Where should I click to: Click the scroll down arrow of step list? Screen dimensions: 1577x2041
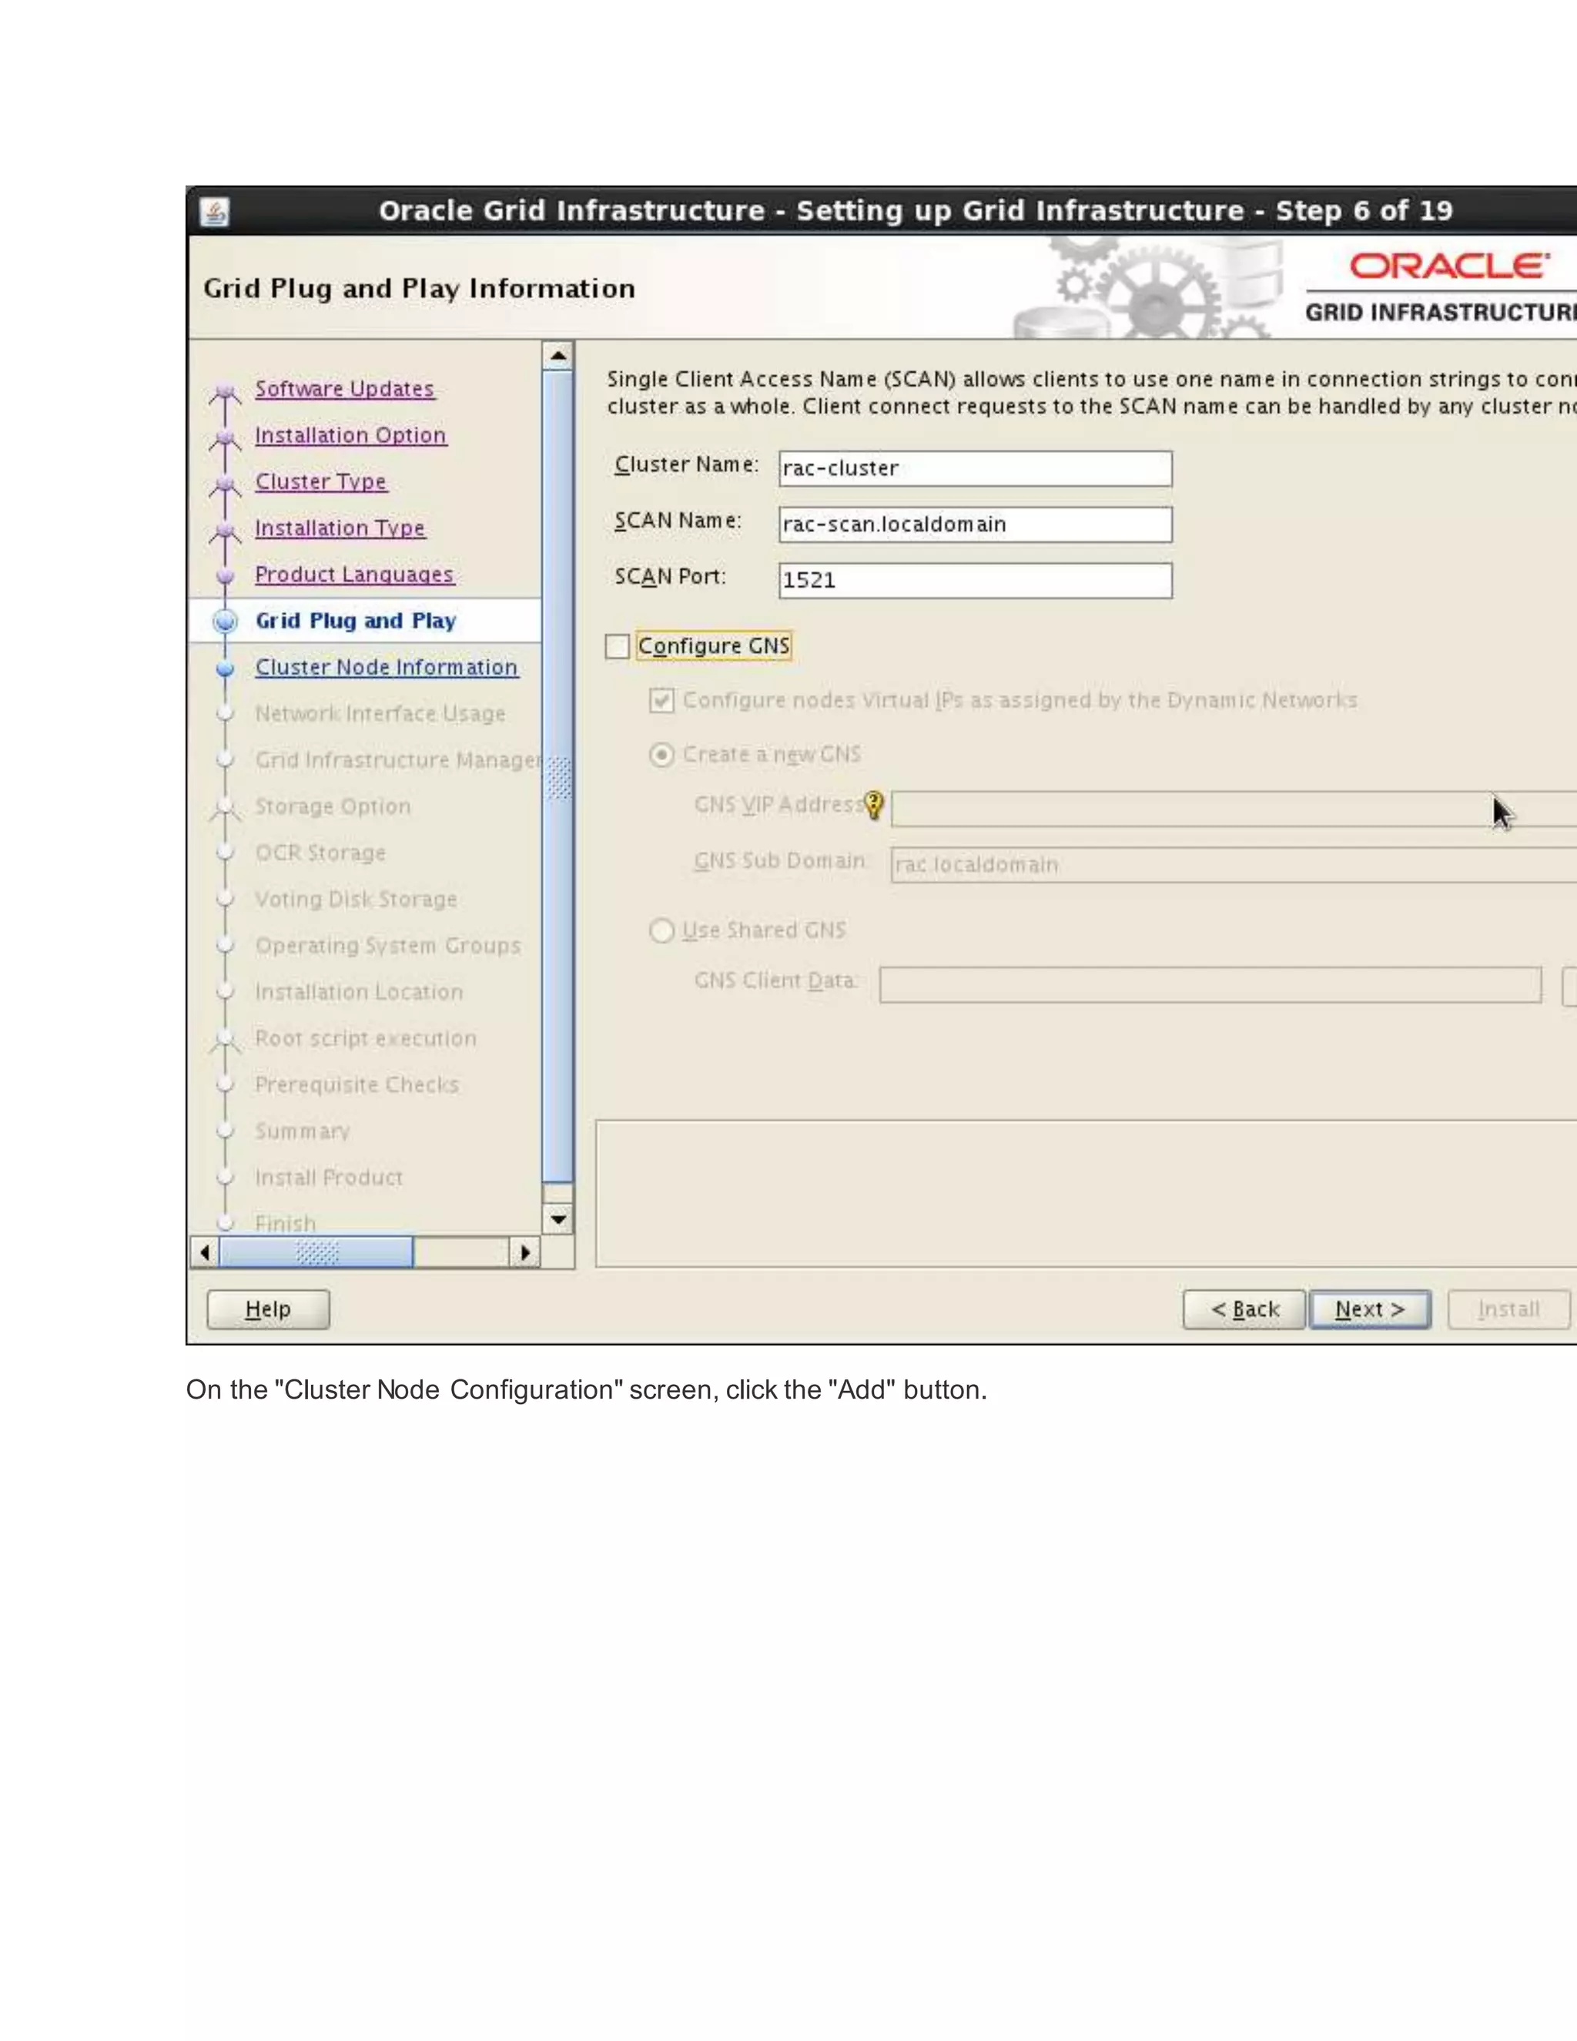pyautogui.click(x=557, y=1219)
